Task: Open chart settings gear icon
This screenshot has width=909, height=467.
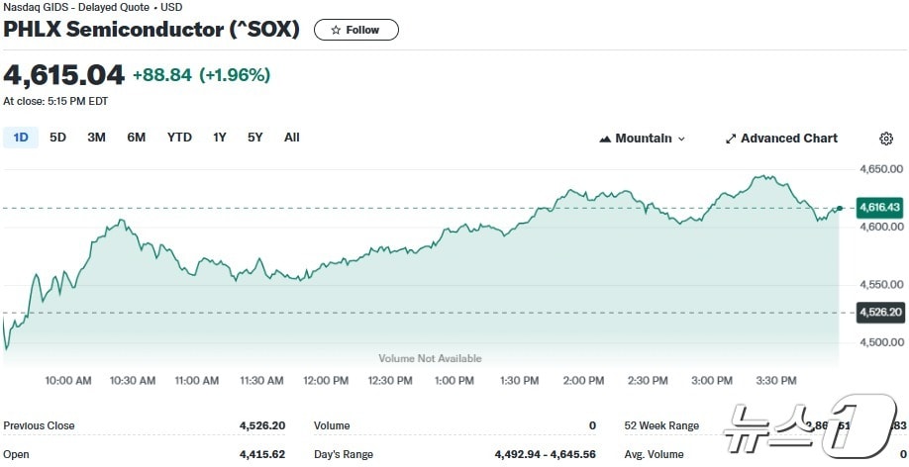Action: pyautogui.click(x=886, y=139)
